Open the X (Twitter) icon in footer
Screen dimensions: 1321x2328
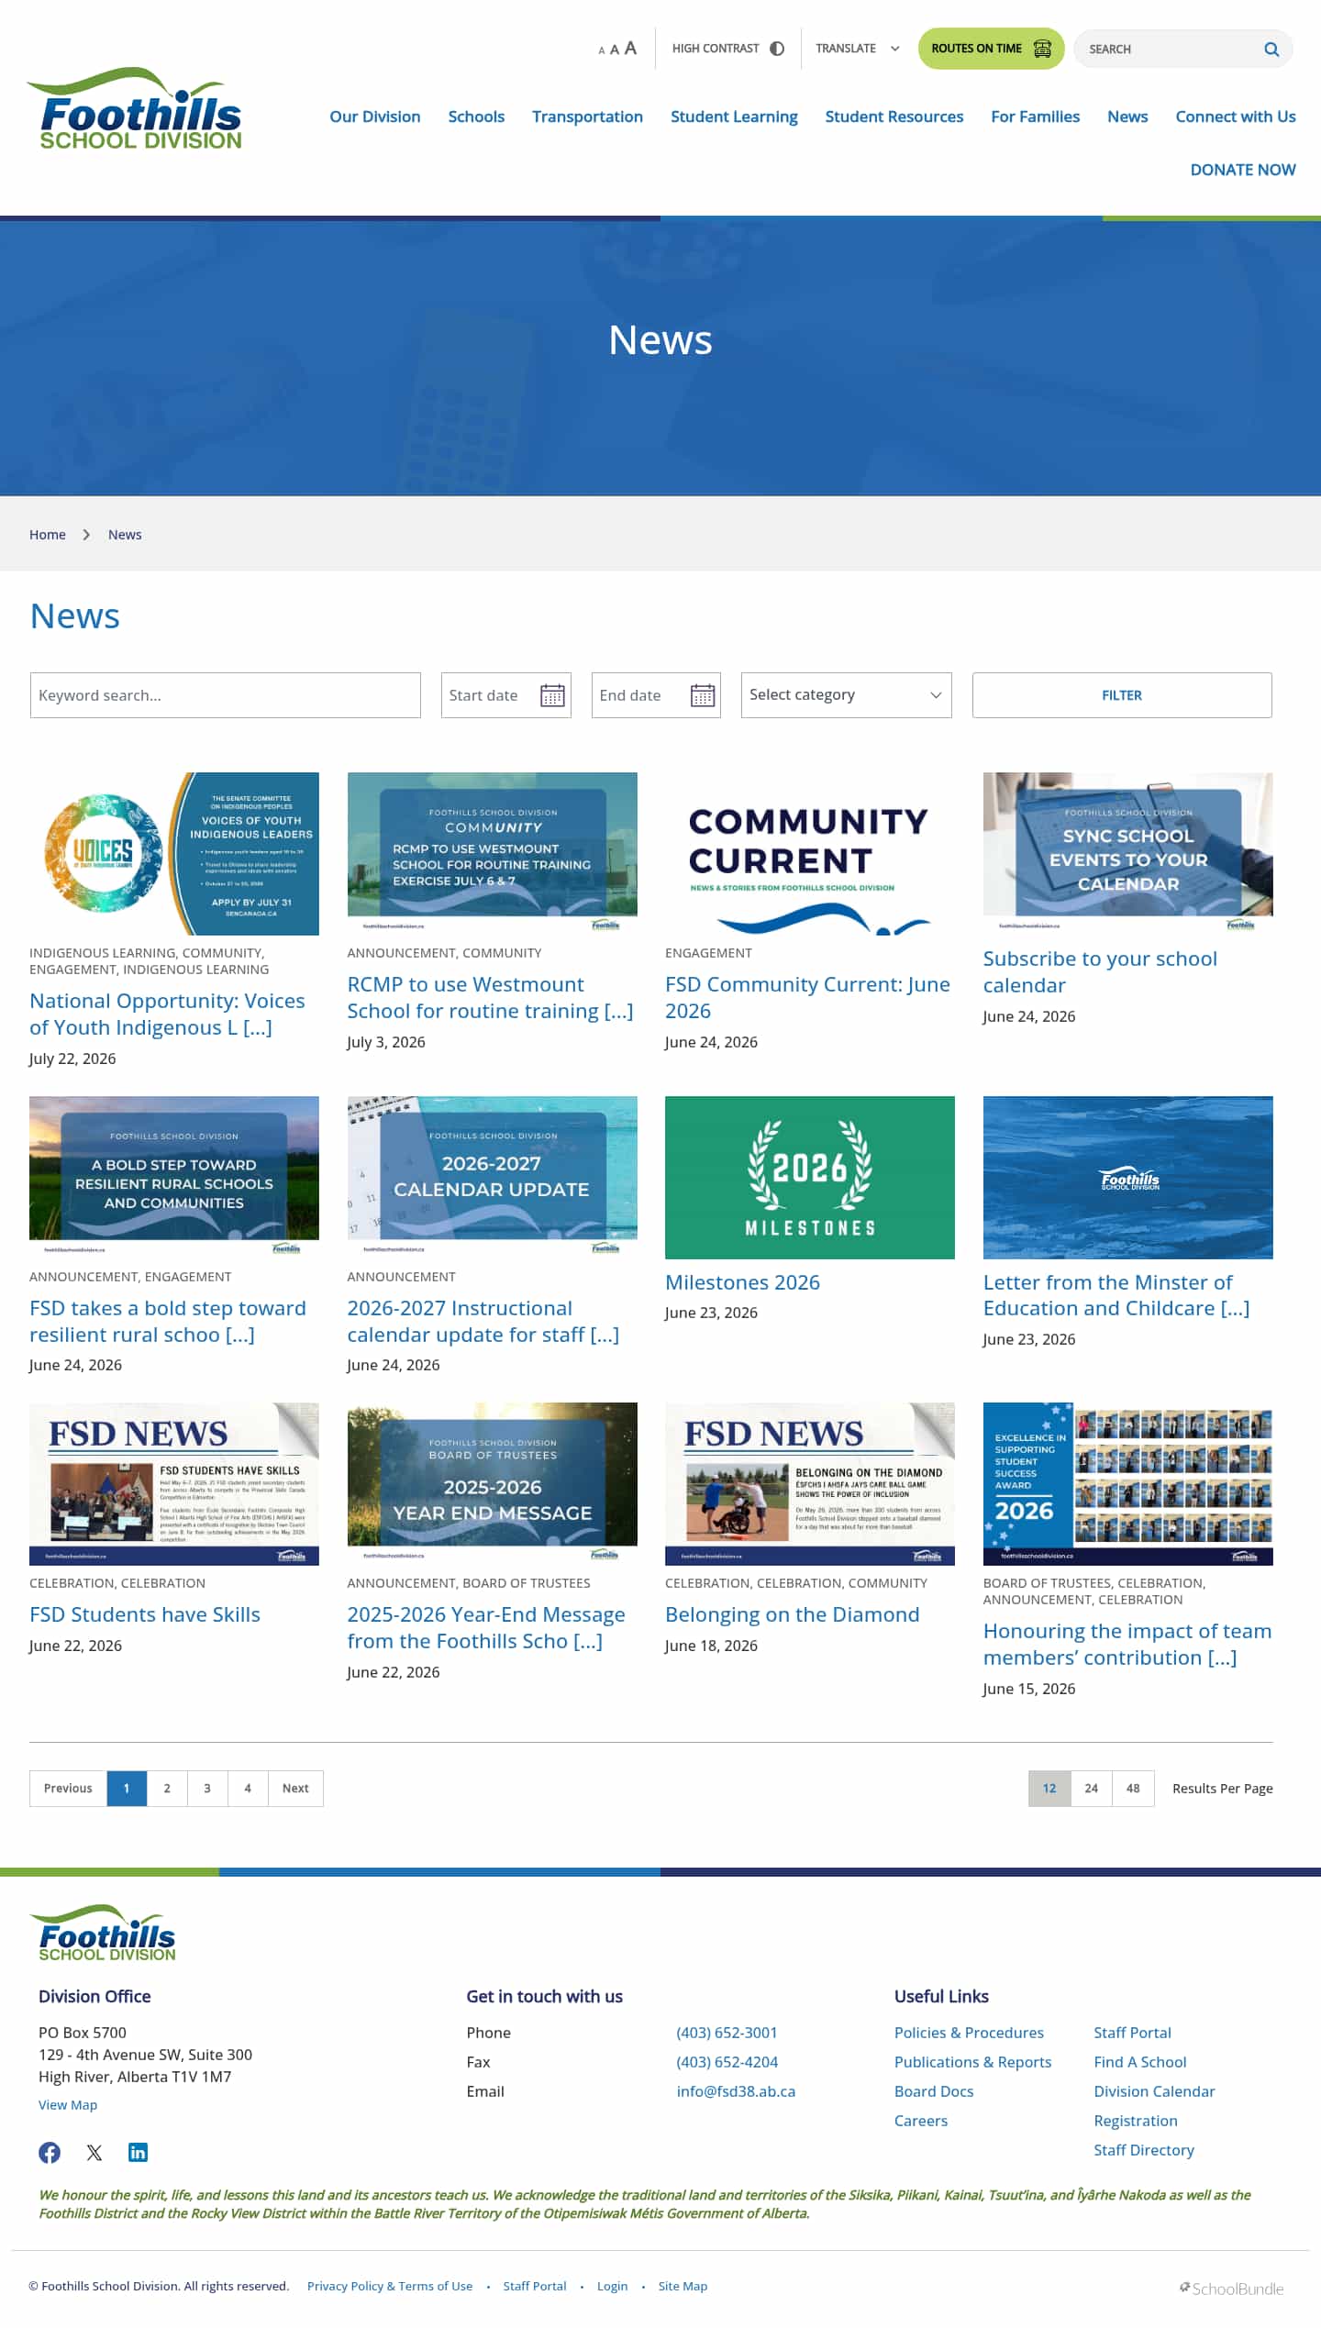94,2153
